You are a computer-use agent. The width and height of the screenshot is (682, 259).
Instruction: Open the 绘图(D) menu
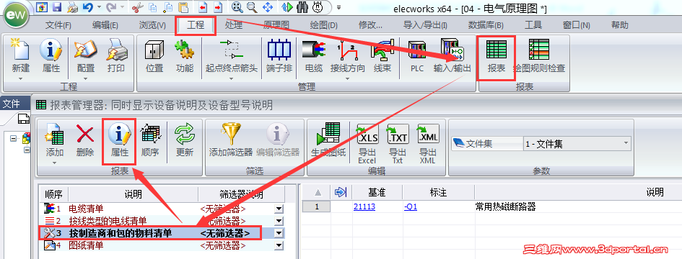323,25
